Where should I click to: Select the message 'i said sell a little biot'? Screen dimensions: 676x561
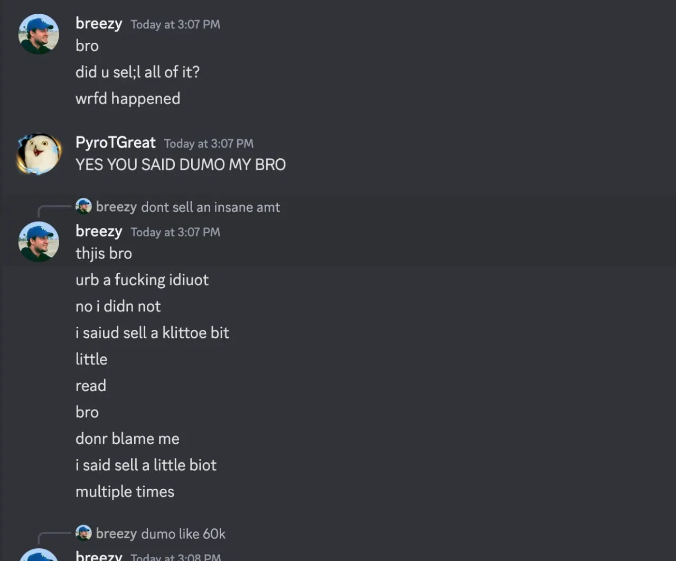pyautogui.click(x=146, y=465)
